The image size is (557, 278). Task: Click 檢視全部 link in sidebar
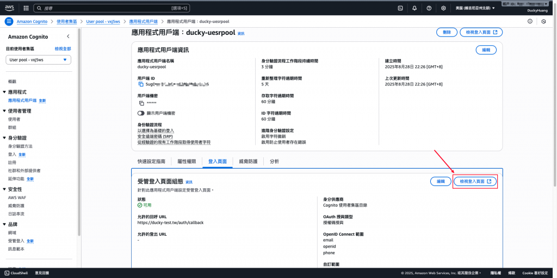pos(63,49)
